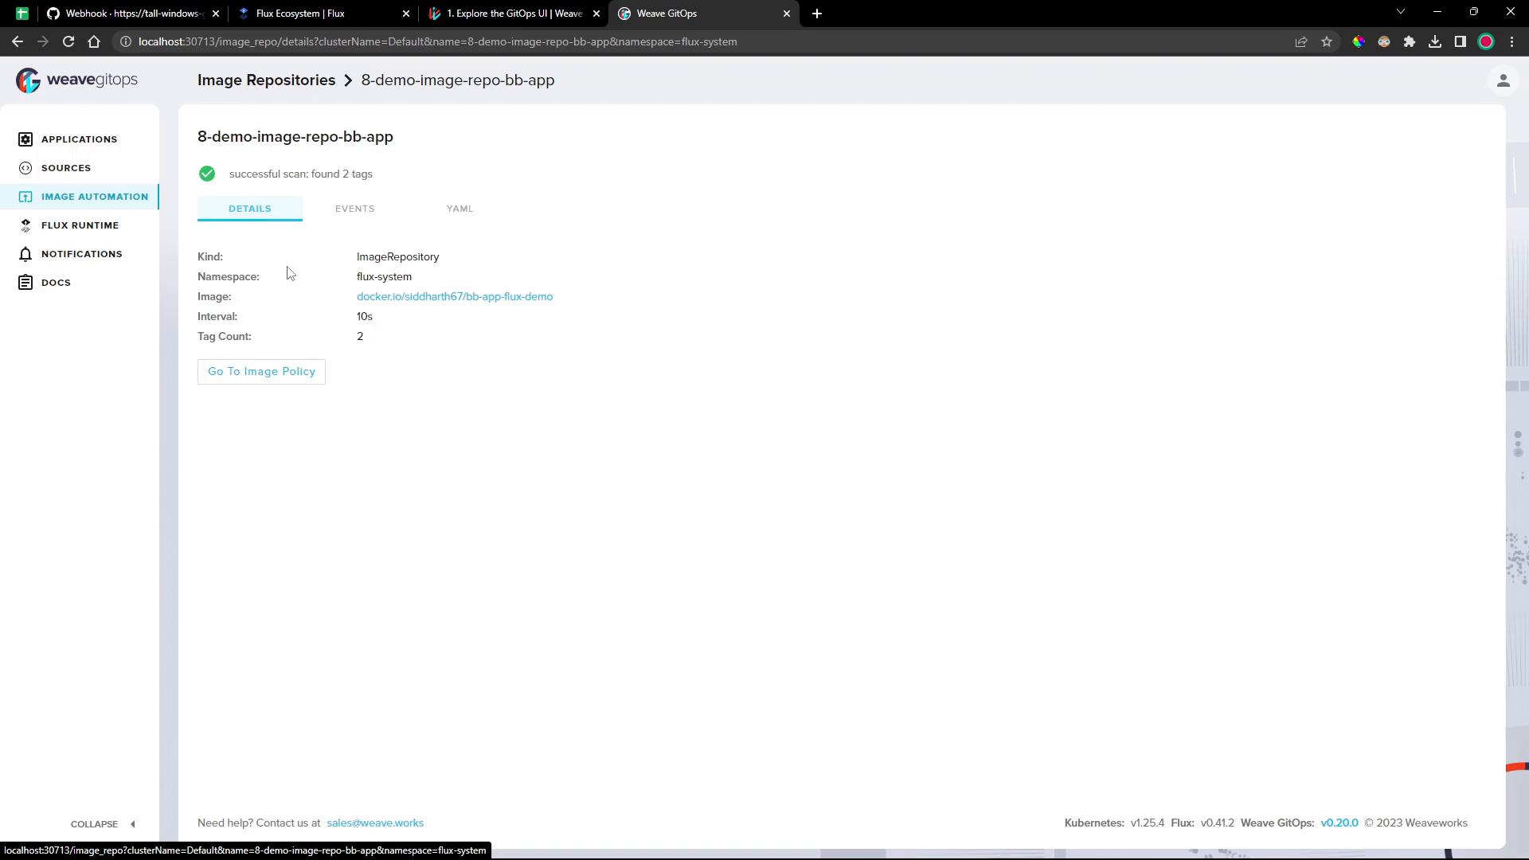Open the Notifications bell icon
This screenshot has width=1529, height=860.
pyautogui.click(x=25, y=254)
